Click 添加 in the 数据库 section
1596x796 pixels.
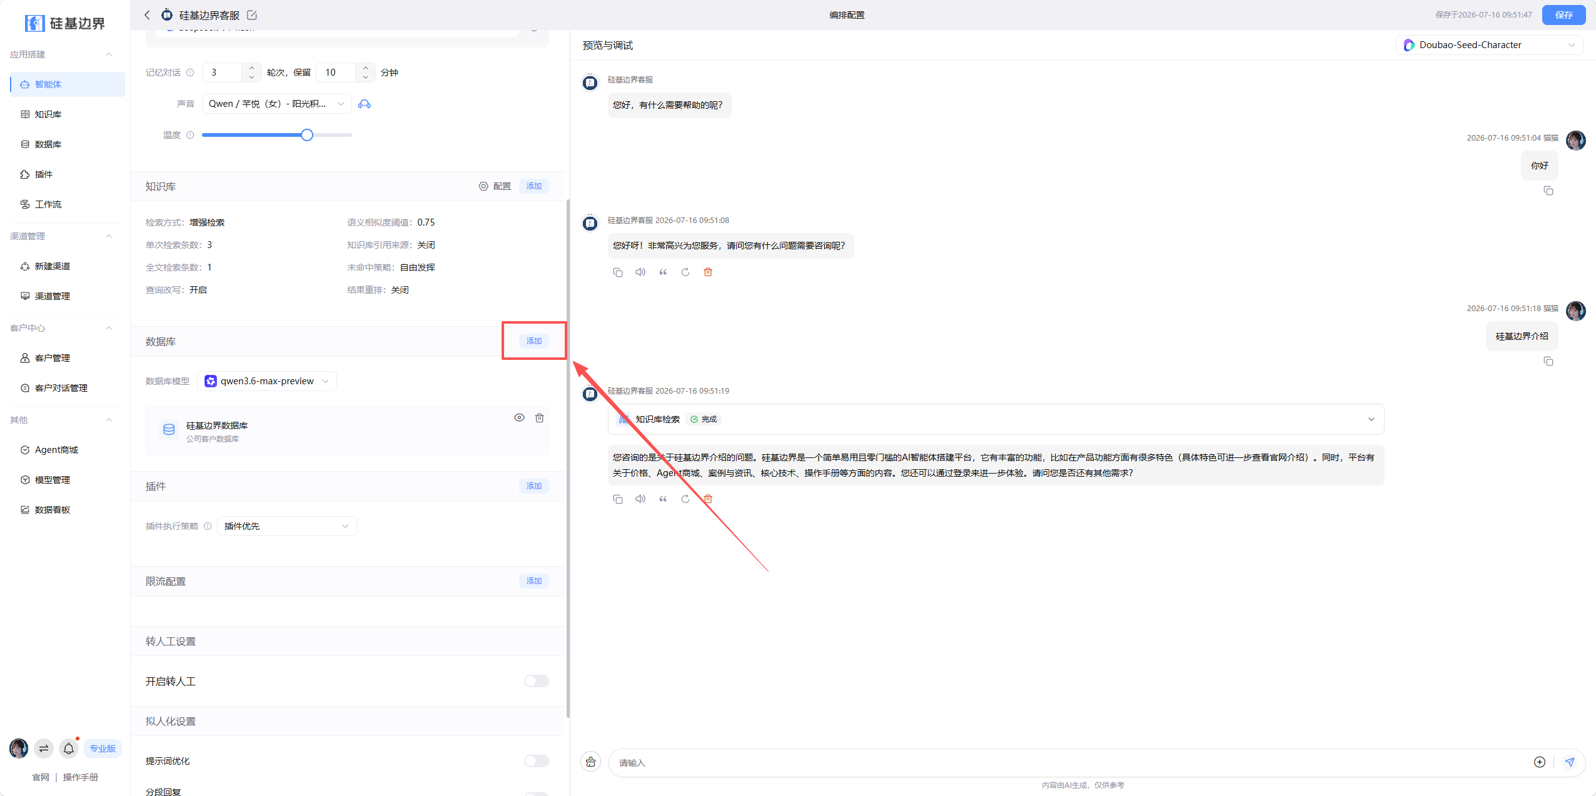tap(534, 341)
